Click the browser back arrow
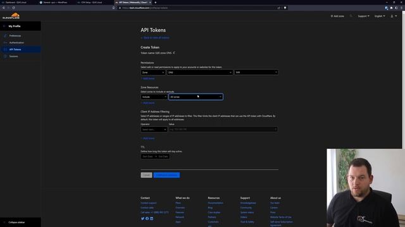The width and height of the screenshot is (405, 227). 4,8
